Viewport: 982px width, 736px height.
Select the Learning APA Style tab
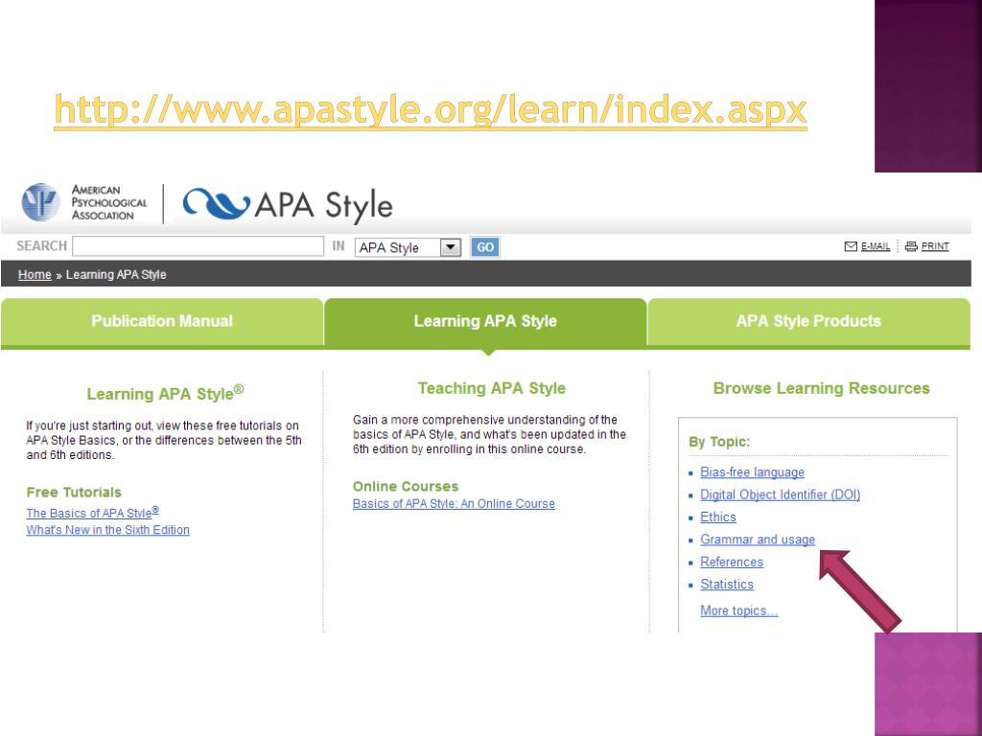(x=485, y=322)
